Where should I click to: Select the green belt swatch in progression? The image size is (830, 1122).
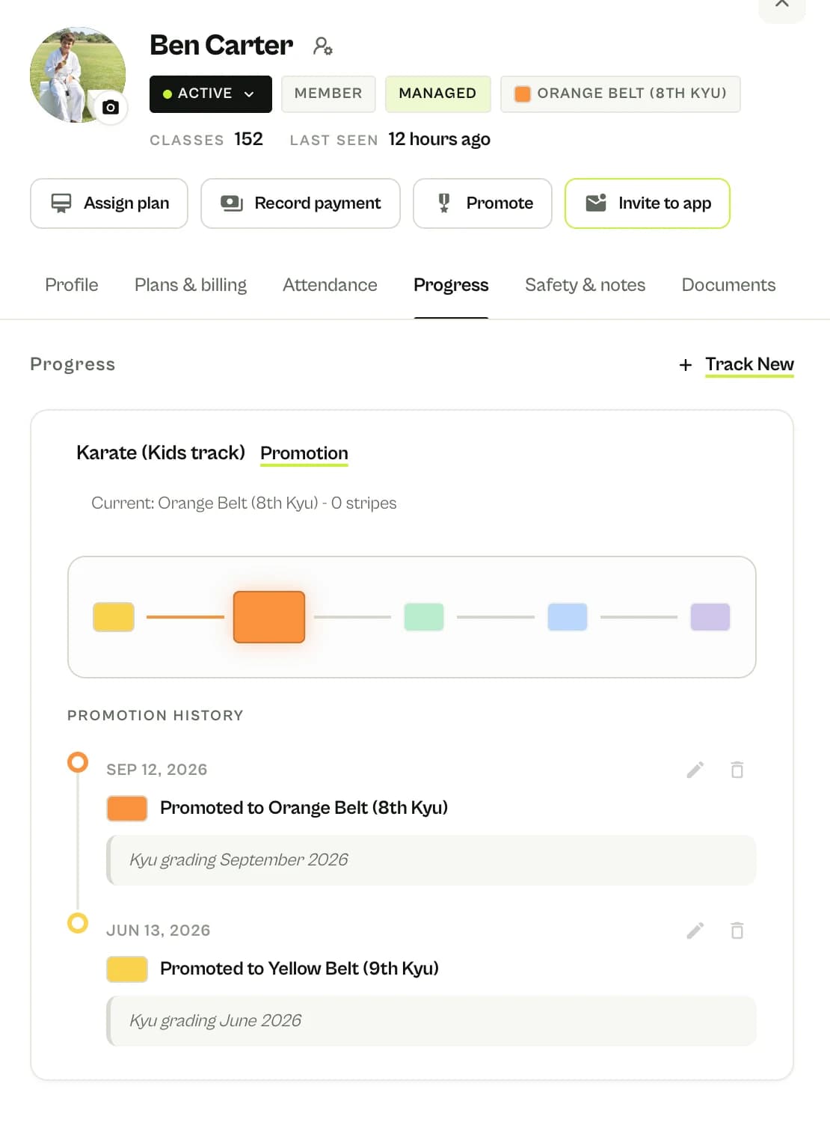coord(424,617)
